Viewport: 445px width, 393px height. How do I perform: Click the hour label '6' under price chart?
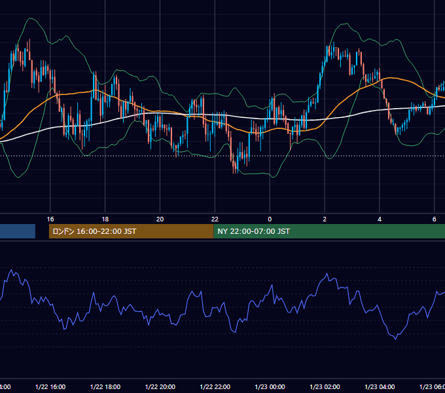pyautogui.click(x=435, y=219)
